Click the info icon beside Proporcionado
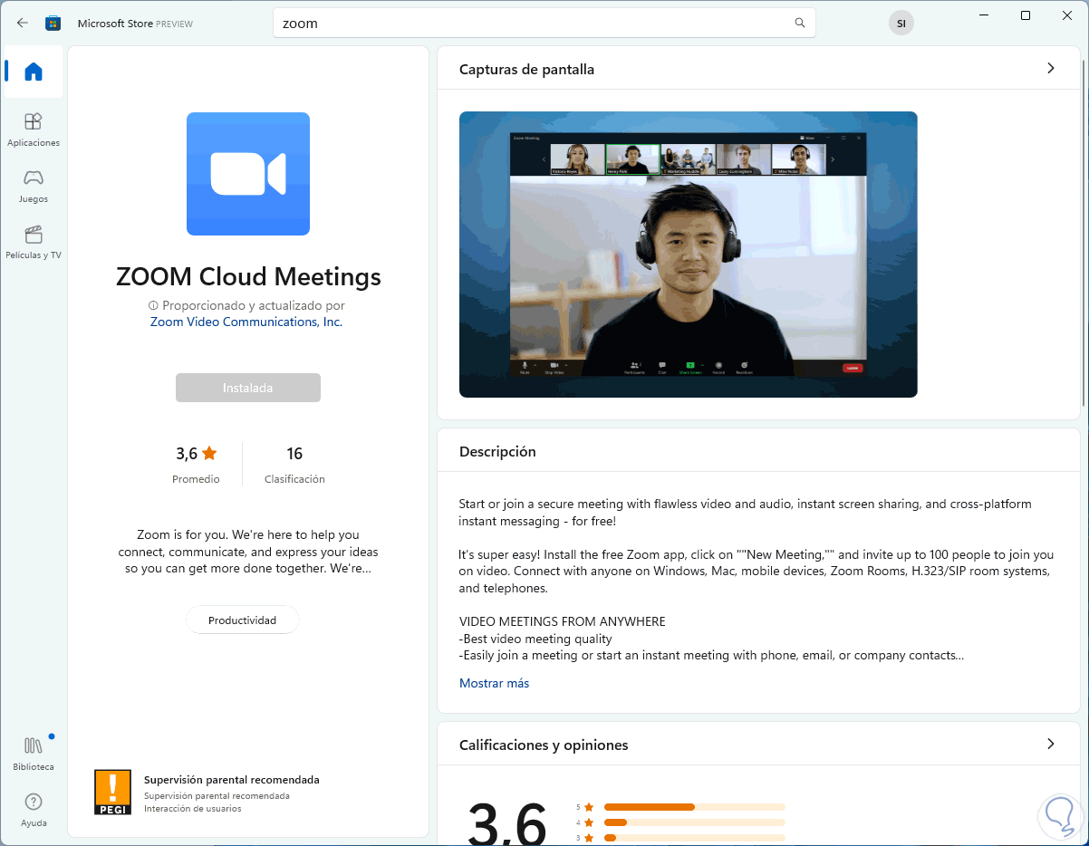This screenshot has height=846, width=1089. point(153,306)
